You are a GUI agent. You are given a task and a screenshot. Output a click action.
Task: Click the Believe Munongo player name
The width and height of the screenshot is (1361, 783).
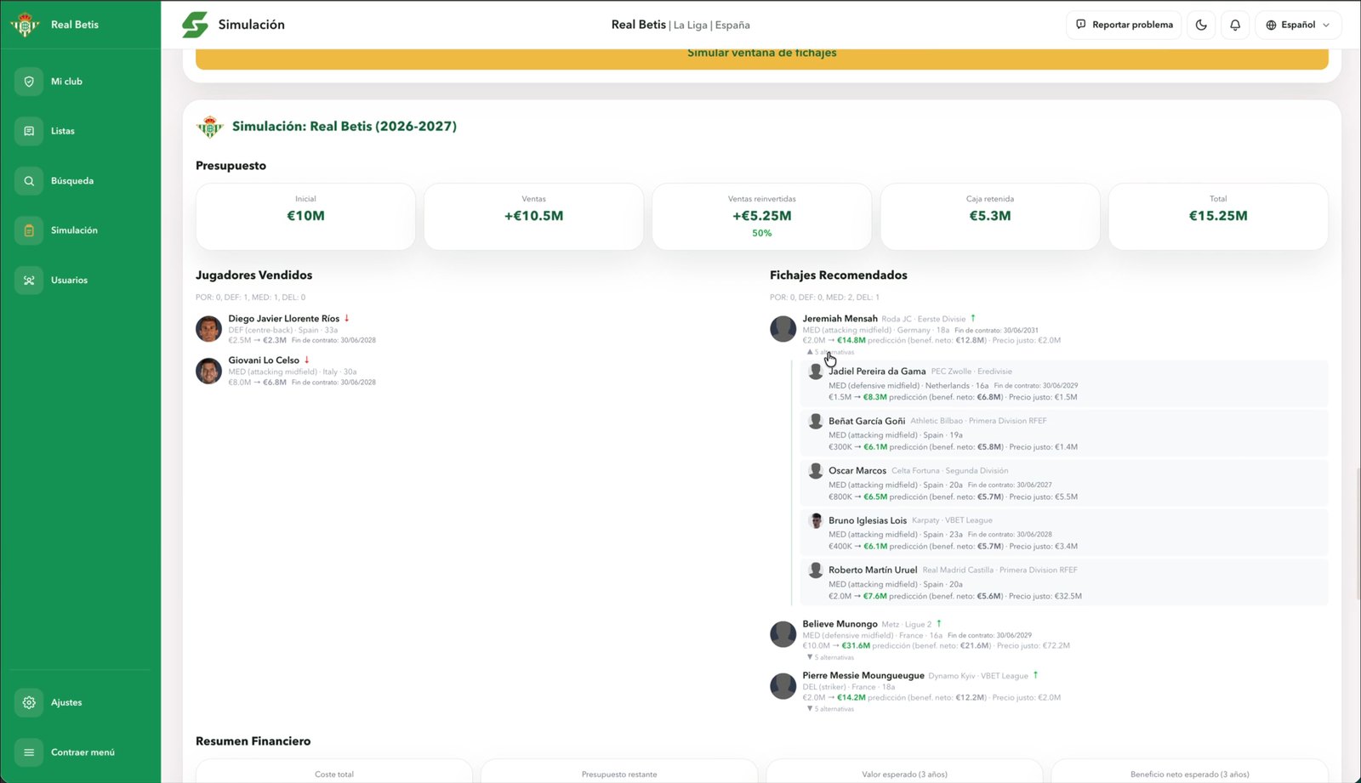coord(840,624)
